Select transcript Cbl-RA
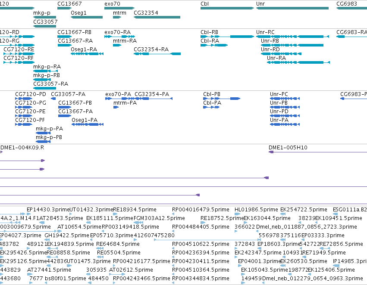This screenshot has height=285, width=367. (x=210, y=41)
